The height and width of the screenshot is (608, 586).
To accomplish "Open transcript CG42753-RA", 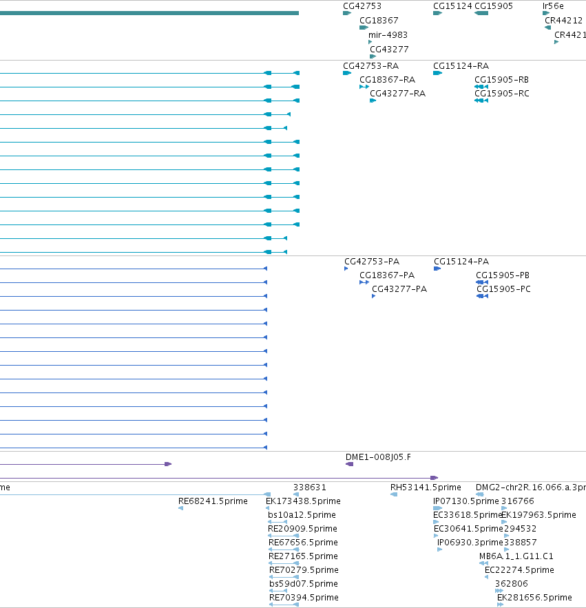I will [370, 66].
